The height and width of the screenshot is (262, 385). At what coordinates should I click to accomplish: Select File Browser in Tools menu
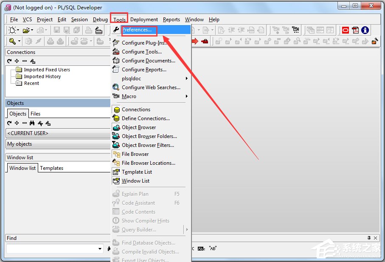(x=151, y=154)
